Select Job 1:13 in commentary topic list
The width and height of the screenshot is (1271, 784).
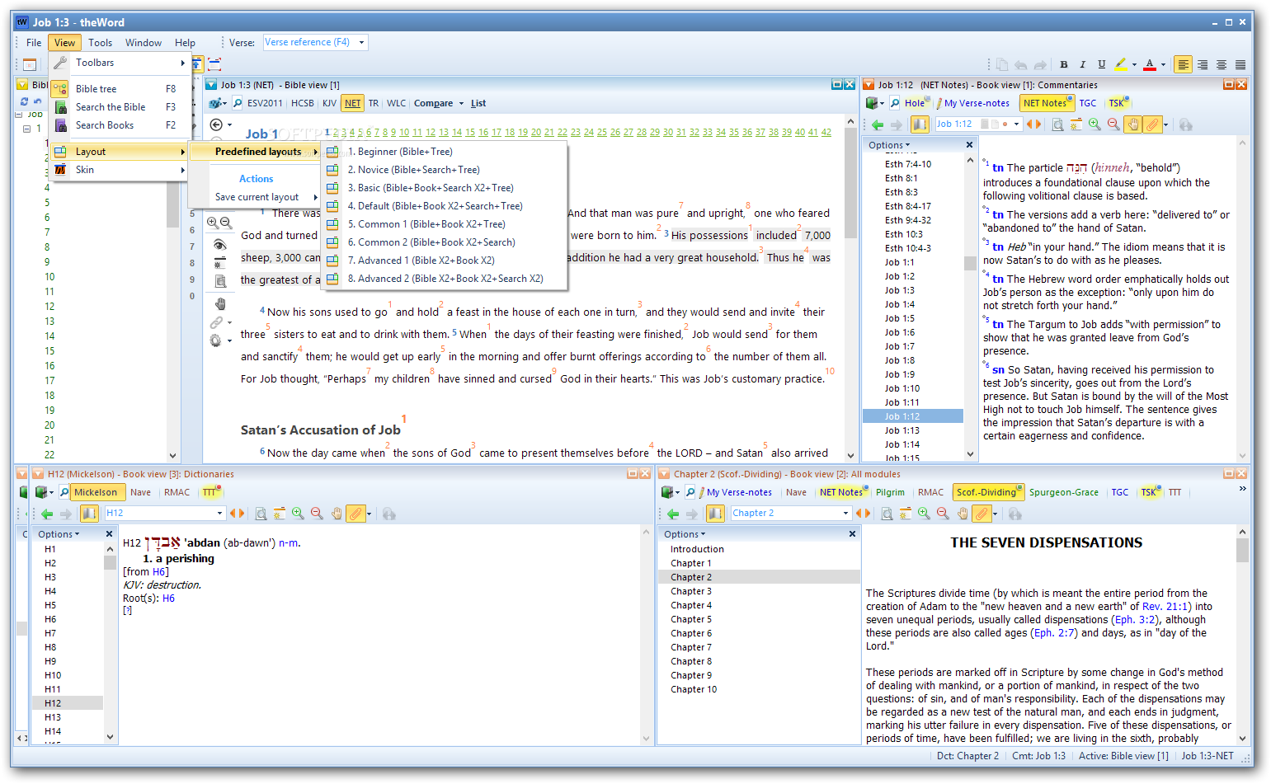pyautogui.click(x=901, y=430)
